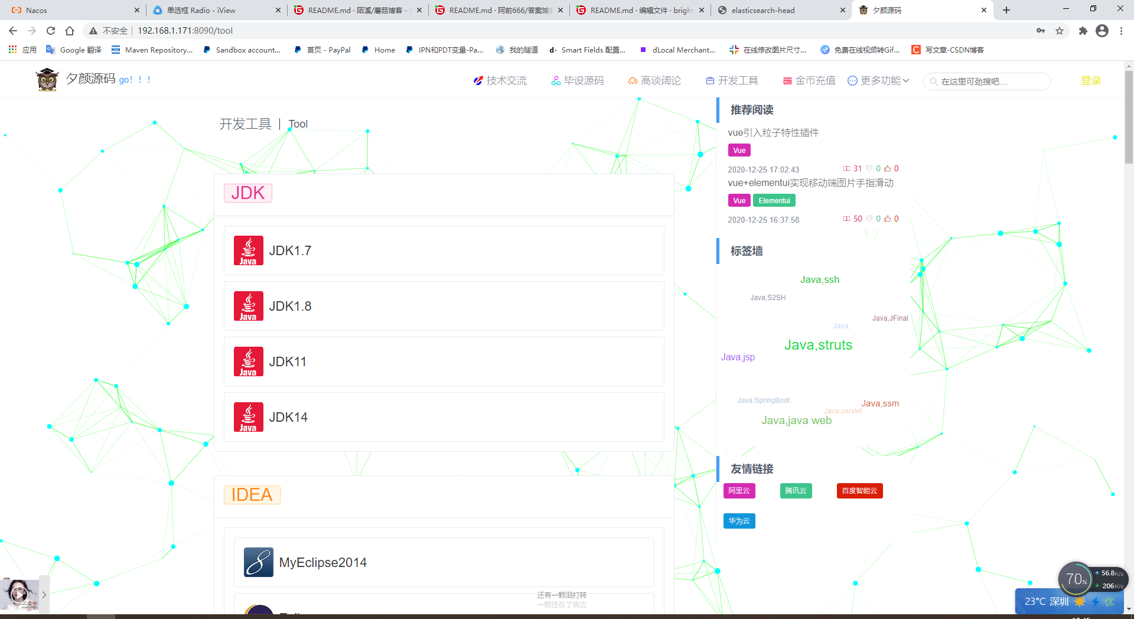Open a new browser tab

coord(1006,10)
